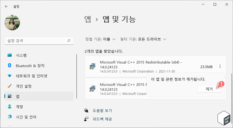Open 시간 및 언어 settings
This screenshot has width=233, height=128.
[x=39, y=117]
